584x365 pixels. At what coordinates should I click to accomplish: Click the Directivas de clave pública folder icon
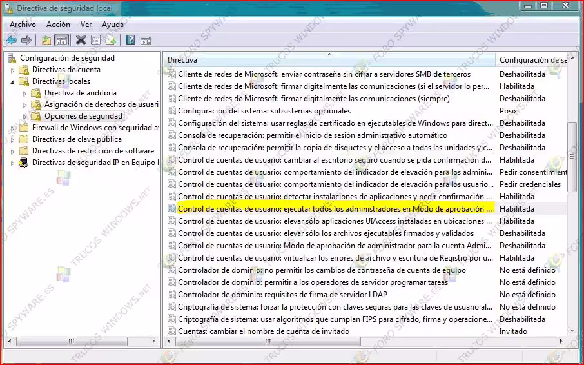[24, 139]
